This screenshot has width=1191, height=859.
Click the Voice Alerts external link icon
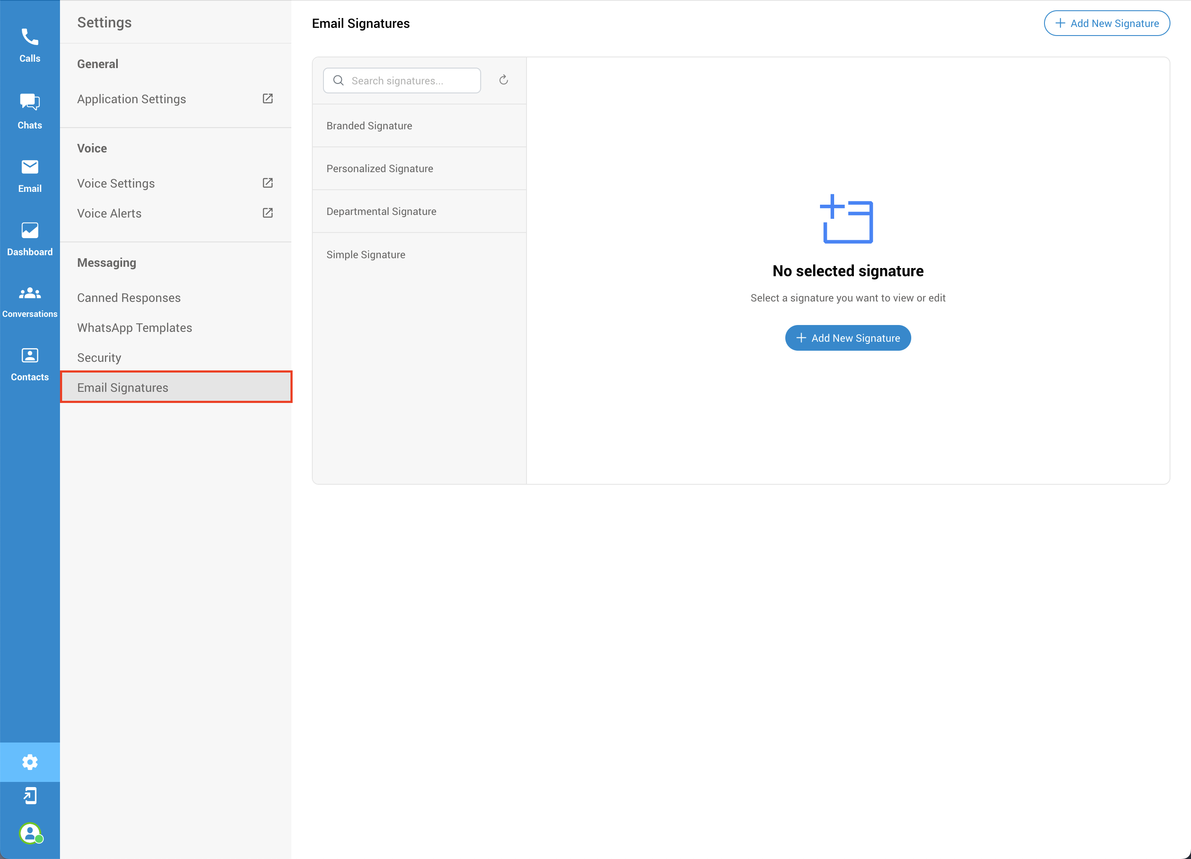tap(267, 212)
